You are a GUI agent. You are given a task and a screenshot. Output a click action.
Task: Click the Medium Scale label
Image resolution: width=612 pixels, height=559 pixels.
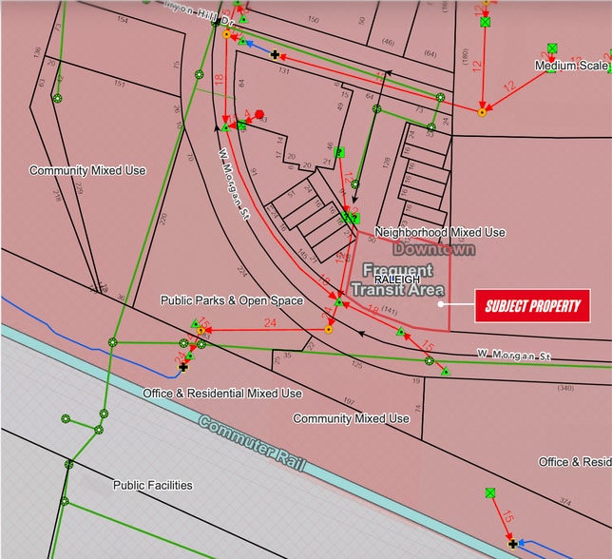[x=571, y=66]
